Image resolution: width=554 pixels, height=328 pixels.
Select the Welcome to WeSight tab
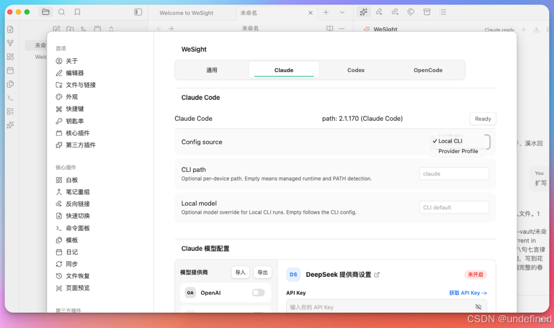(x=186, y=13)
